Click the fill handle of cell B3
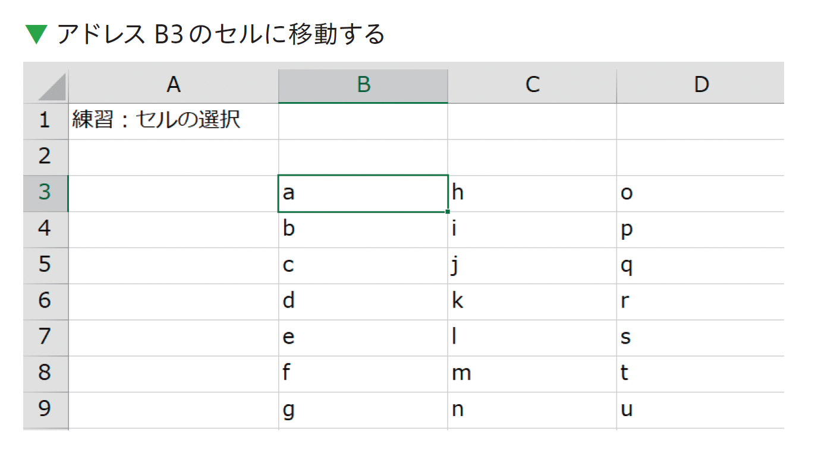This screenshot has width=818, height=460. [447, 211]
